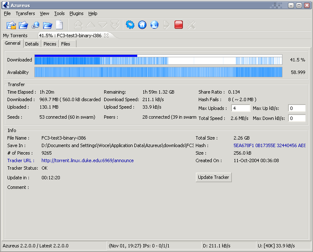The height and width of the screenshot is (252, 313).
Task: Open the View menu
Action: [44, 13]
